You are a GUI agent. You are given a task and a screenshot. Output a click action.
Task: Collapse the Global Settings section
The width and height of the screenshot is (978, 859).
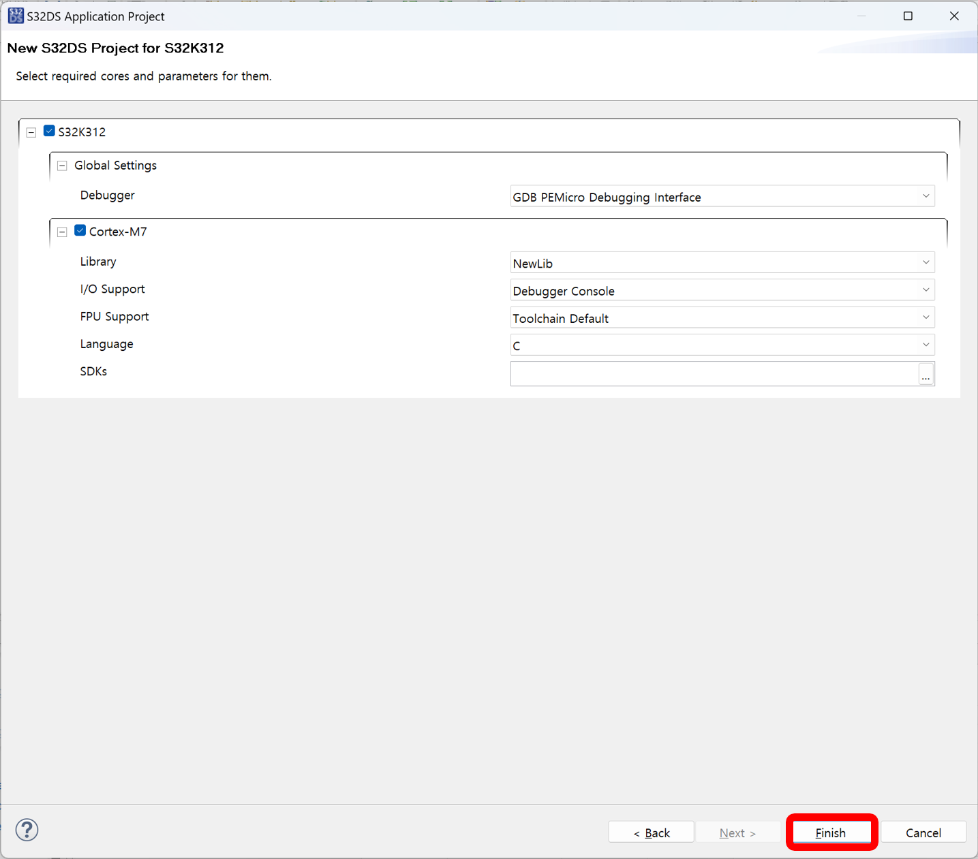62,166
